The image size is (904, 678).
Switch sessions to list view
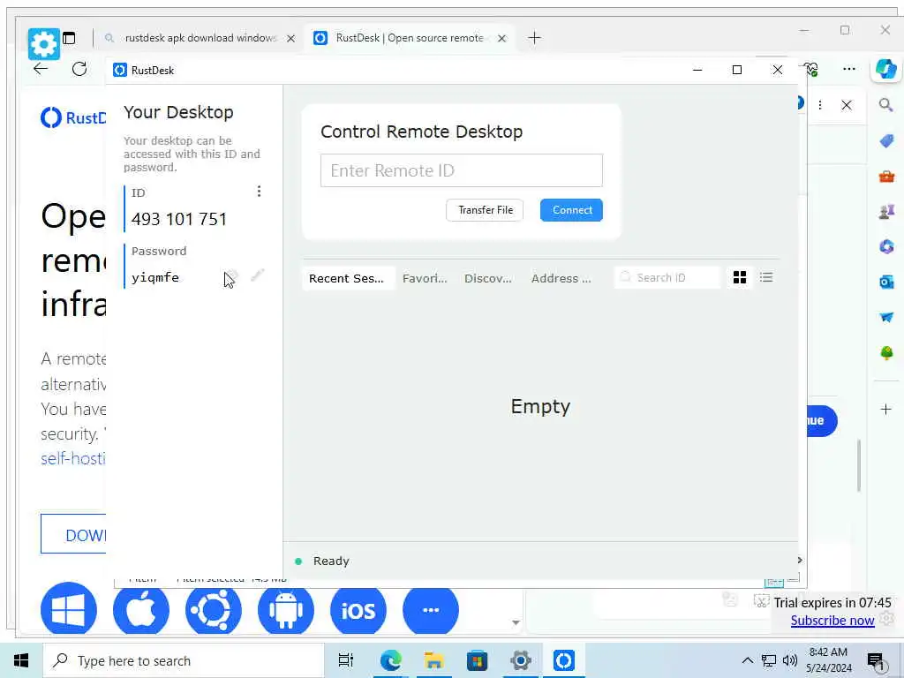(766, 278)
